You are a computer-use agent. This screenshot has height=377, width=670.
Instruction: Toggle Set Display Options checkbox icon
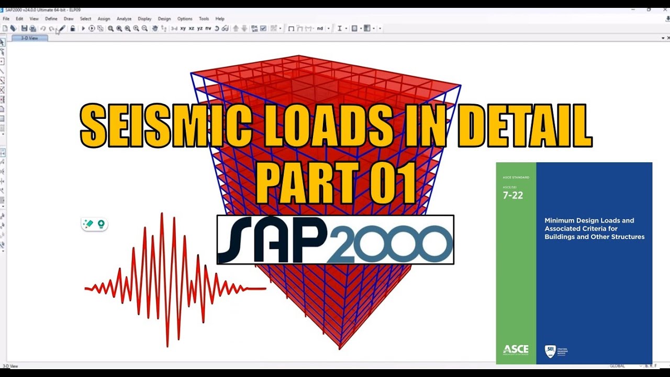pyautogui.click(x=263, y=28)
